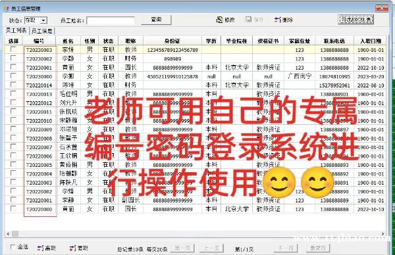Open the 状态 status dropdown showing 在职
395x255 pixels.
pyautogui.click(x=44, y=20)
